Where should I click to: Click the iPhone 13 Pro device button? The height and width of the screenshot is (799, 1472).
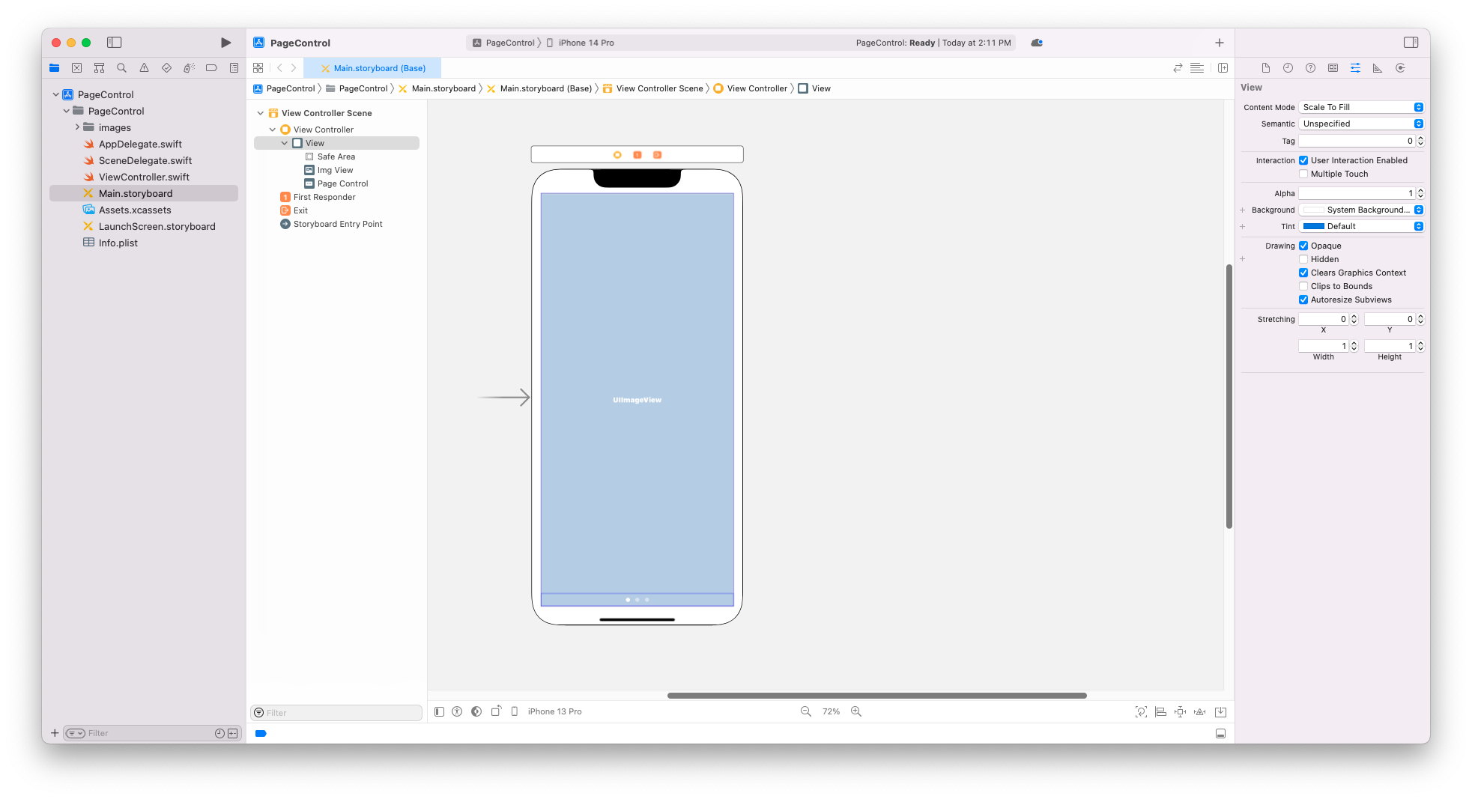[x=554, y=711]
